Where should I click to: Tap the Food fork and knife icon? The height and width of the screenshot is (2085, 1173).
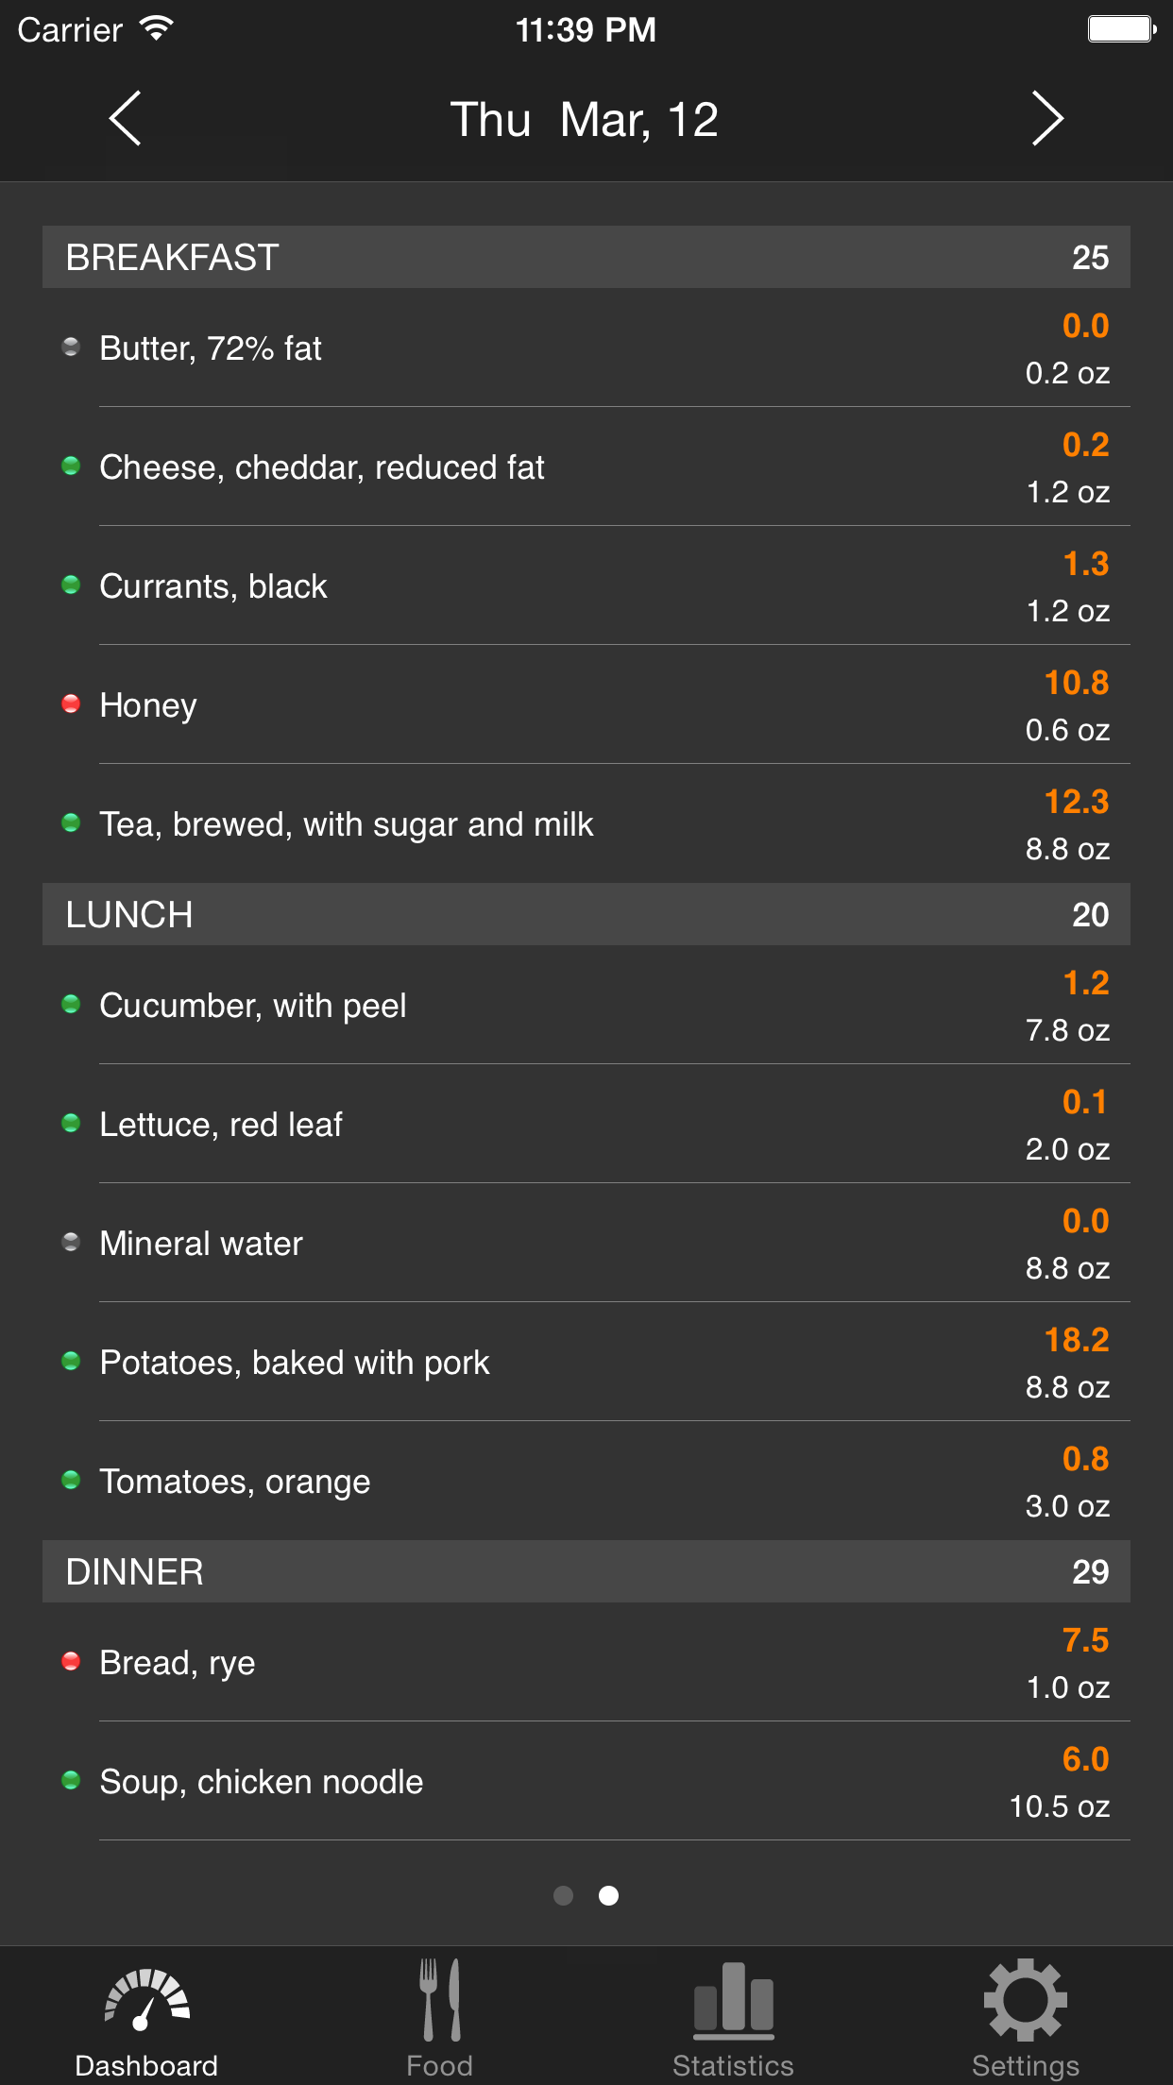point(440,1999)
